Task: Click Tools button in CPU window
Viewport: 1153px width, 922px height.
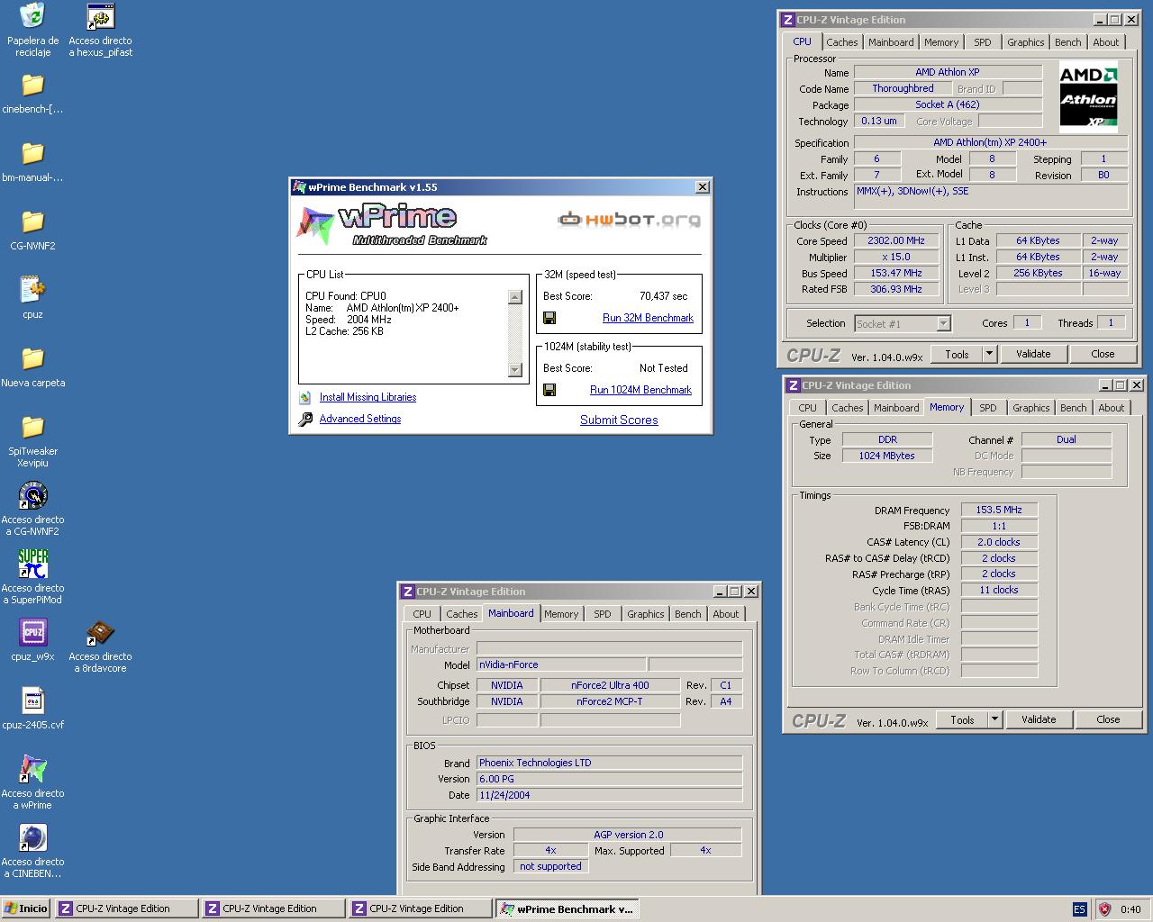Action: pos(957,354)
